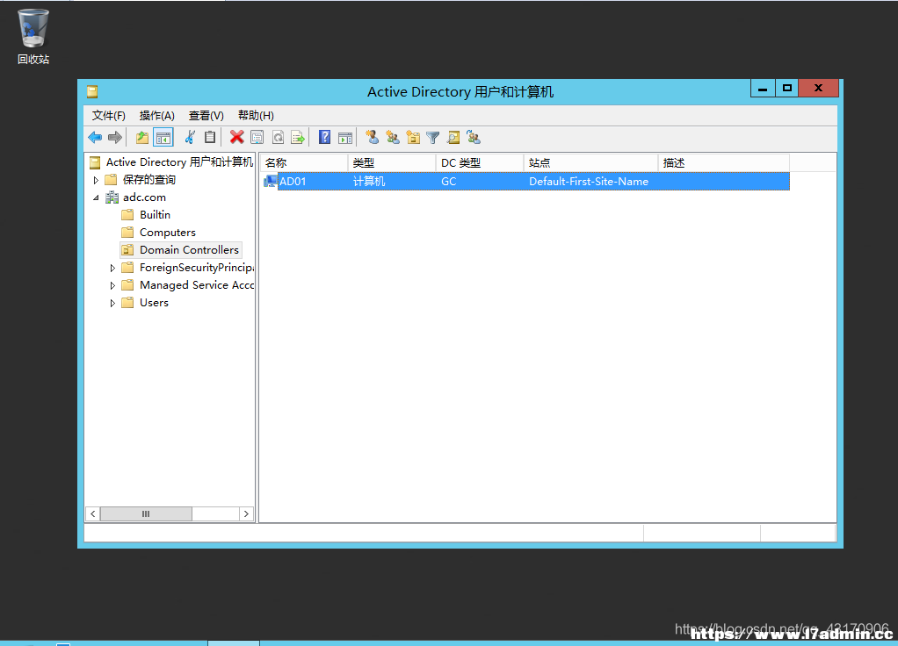This screenshot has width=898, height=646.
Task: Create a new group with the two-people star icon
Action: [x=393, y=137]
